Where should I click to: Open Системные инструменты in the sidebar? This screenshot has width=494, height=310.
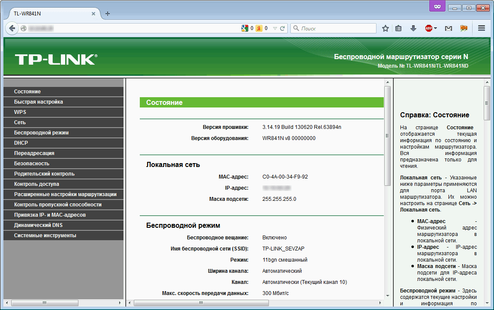tap(45, 235)
